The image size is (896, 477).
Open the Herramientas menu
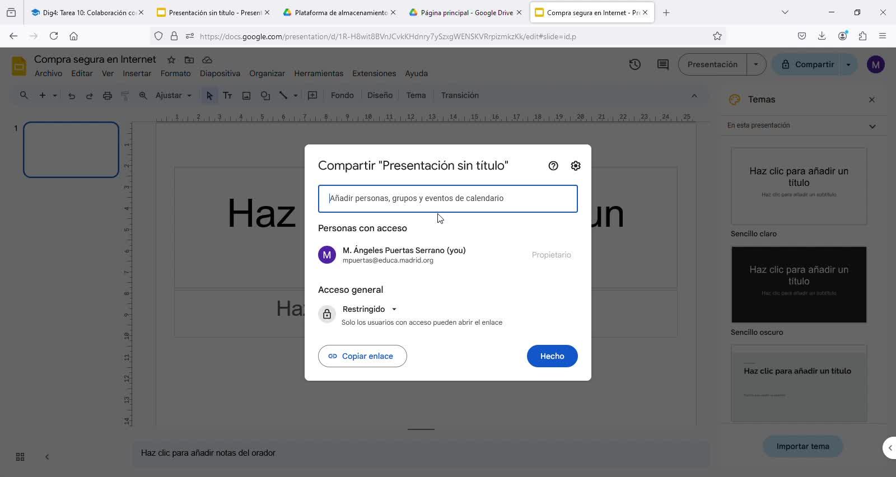click(319, 73)
